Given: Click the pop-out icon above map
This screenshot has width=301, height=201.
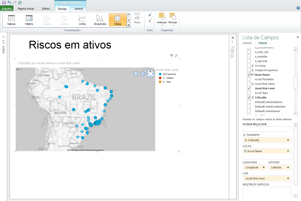Looking at the screenshot, I should pos(176,55).
